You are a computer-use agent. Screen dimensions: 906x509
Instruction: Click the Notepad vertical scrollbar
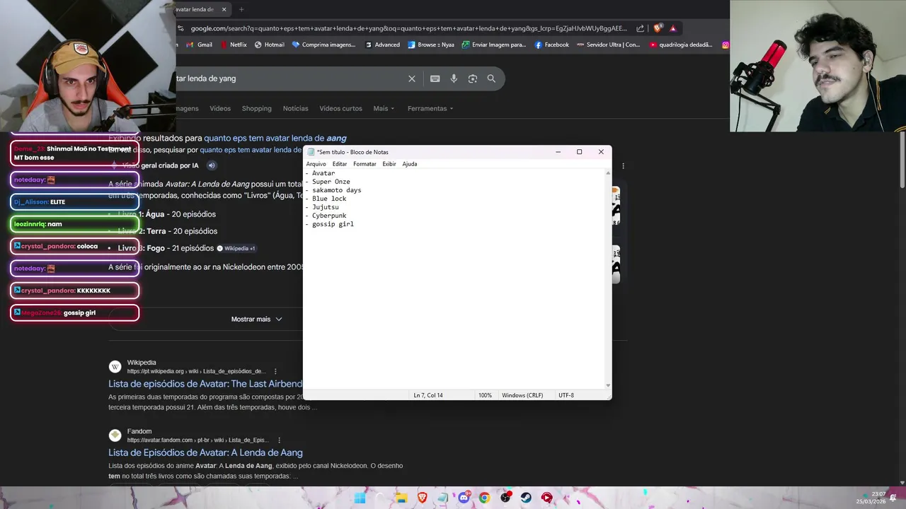608,279
